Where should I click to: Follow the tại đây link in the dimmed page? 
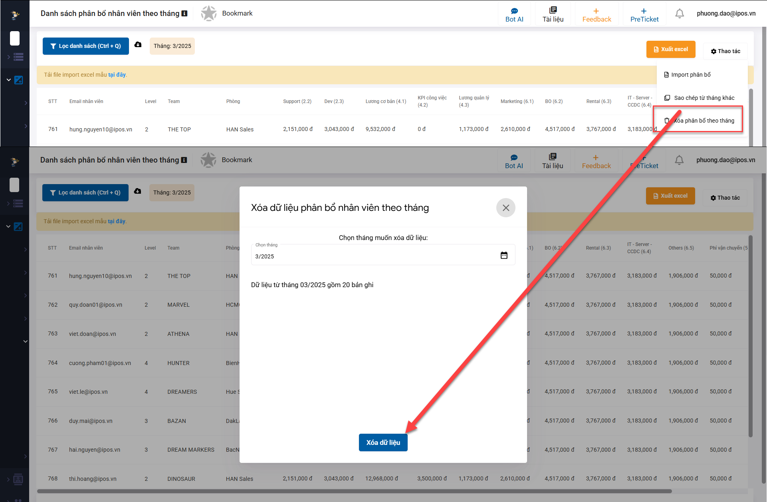(117, 221)
